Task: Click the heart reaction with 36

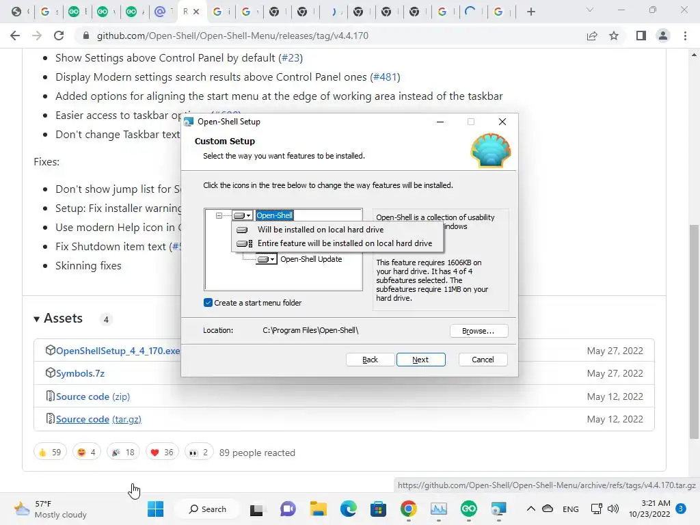Action: (162, 453)
